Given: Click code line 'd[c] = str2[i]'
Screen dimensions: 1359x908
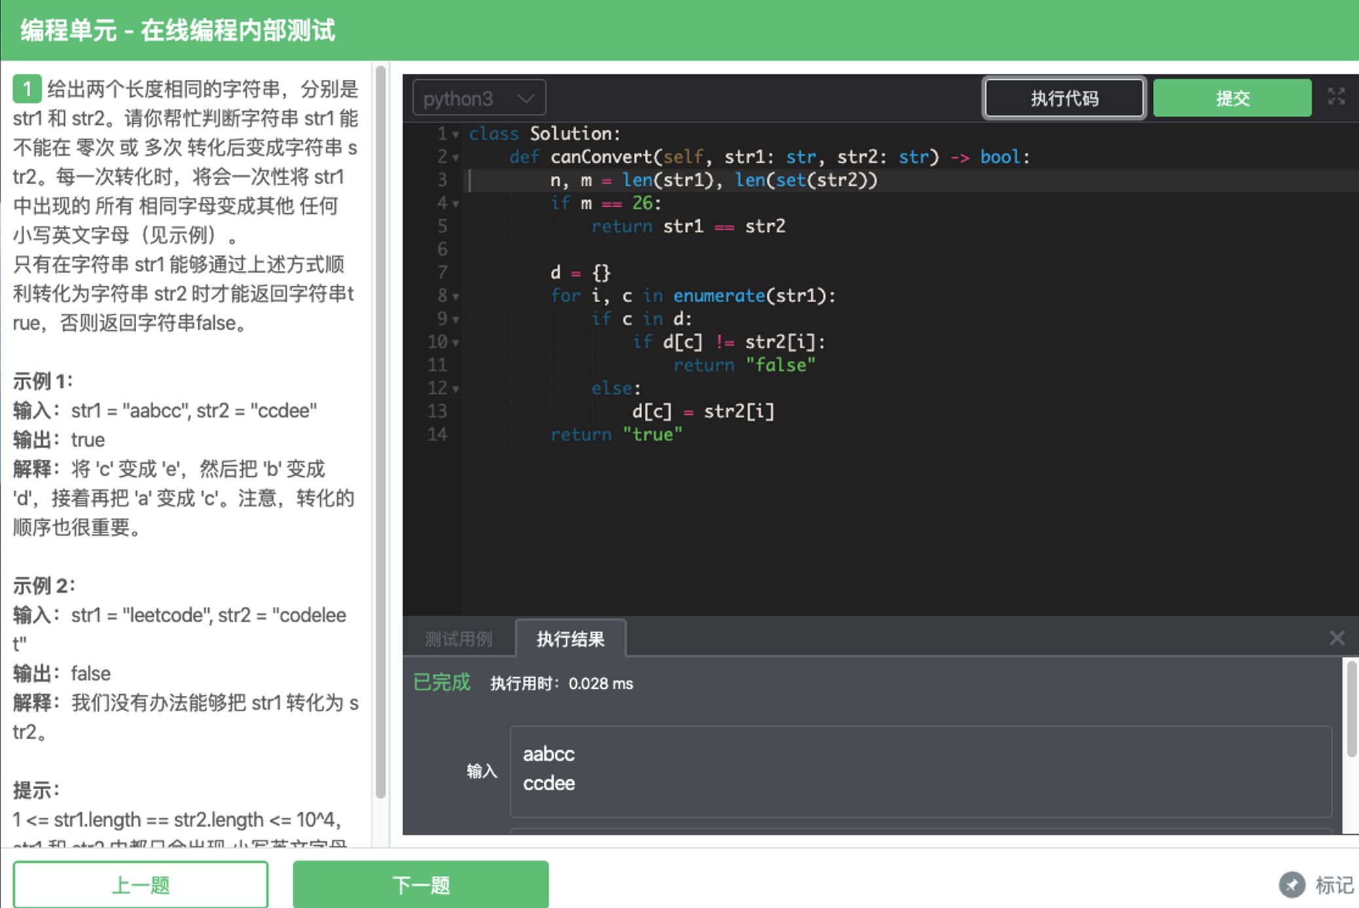Looking at the screenshot, I should [x=703, y=411].
